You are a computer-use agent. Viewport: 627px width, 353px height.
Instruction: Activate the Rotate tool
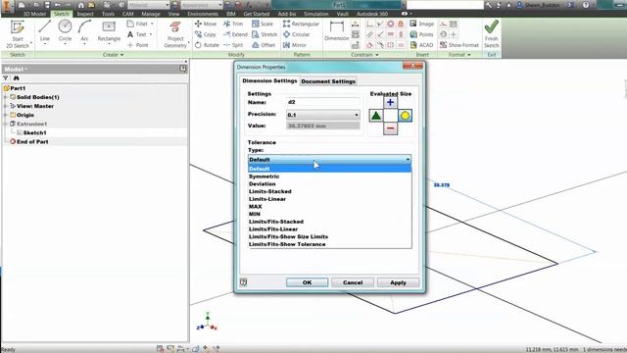207,45
